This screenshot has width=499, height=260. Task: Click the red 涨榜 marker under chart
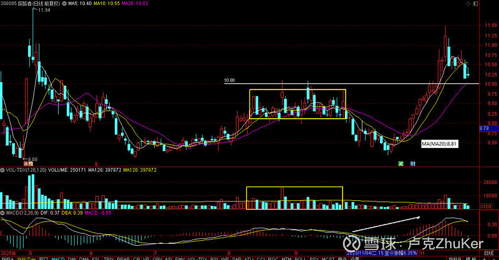(28, 164)
